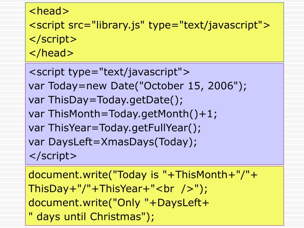304x228 pixels.
Task: Click the days until Christmas text line
Action: (91, 217)
